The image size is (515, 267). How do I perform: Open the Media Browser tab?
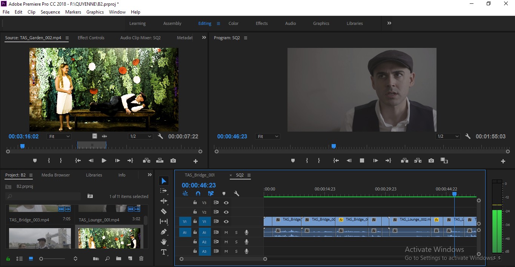tap(56, 175)
